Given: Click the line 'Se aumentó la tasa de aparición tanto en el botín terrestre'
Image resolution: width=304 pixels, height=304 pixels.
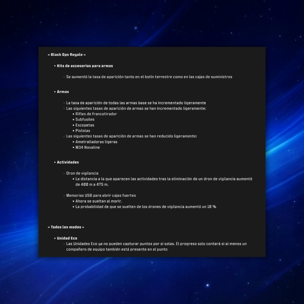Looking at the screenshot, I should 149,77.
